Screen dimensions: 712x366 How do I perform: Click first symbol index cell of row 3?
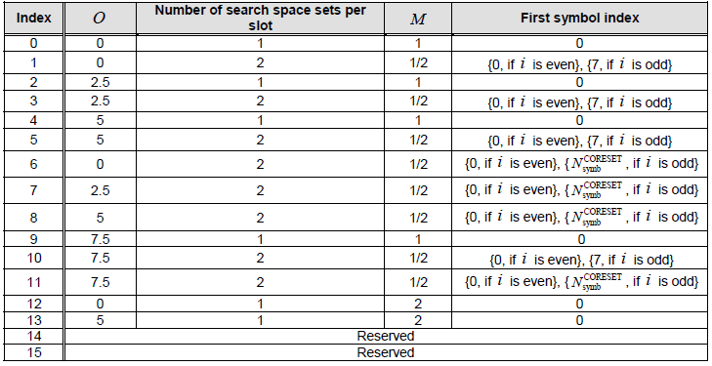point(579,102)
